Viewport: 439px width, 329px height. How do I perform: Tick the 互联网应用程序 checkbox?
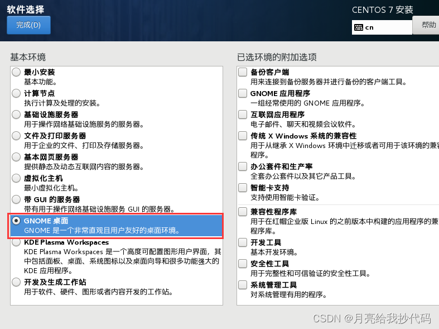click(243, 115)
